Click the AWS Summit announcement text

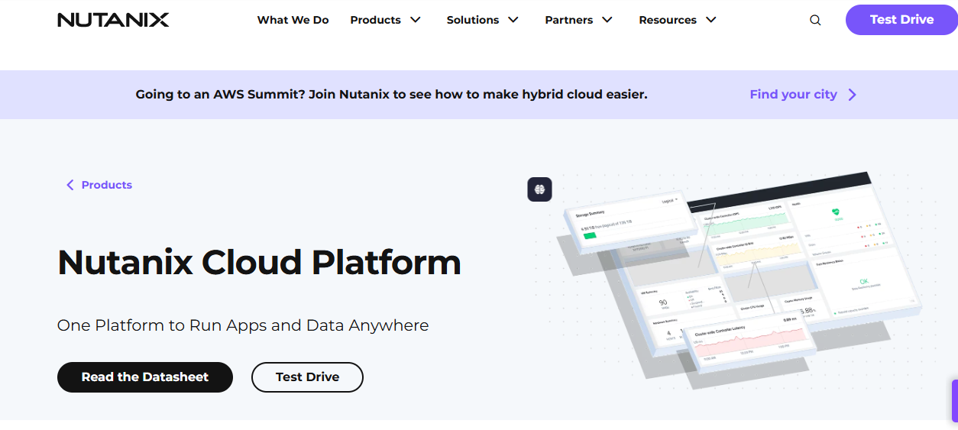click(391, 95)
